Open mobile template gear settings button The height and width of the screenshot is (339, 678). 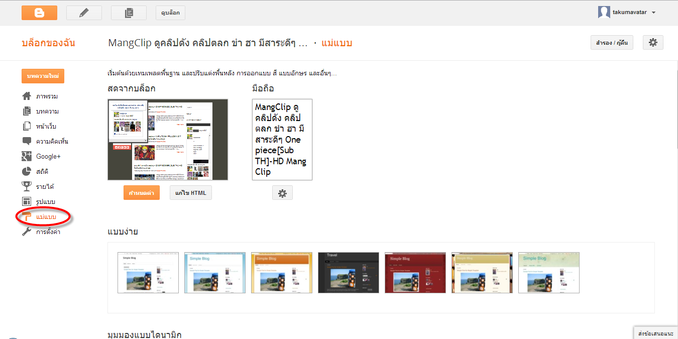coord(282,193)
